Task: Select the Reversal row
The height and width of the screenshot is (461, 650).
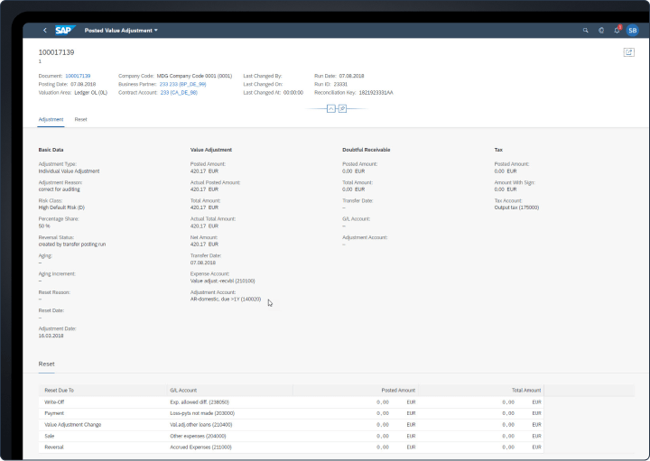Action: [291, 447]
